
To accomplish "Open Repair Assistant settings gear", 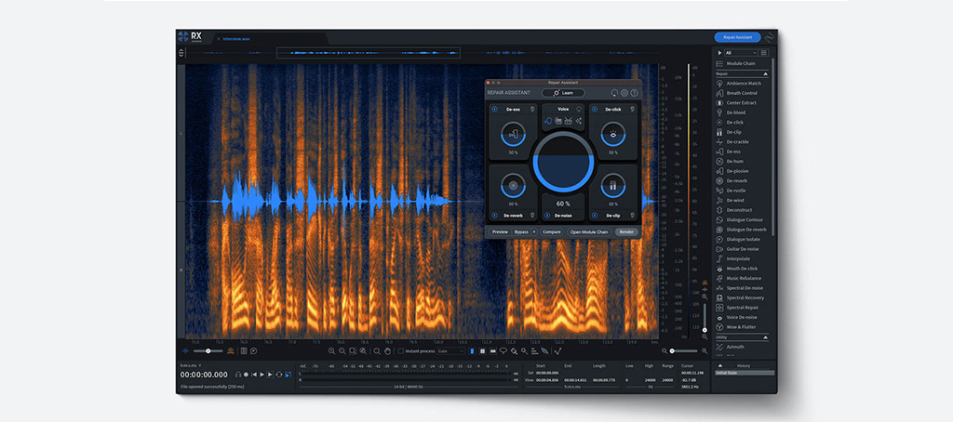I will (624, 93).
